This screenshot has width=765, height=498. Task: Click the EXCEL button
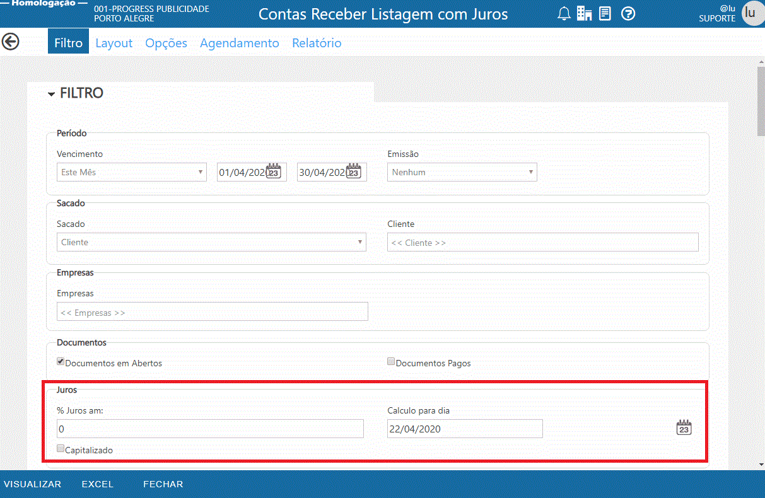[98, 484]
